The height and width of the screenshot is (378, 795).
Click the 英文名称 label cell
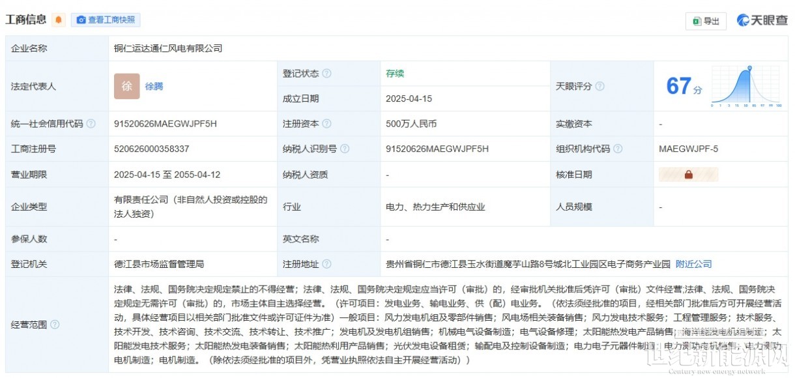[x=329, y=239]
